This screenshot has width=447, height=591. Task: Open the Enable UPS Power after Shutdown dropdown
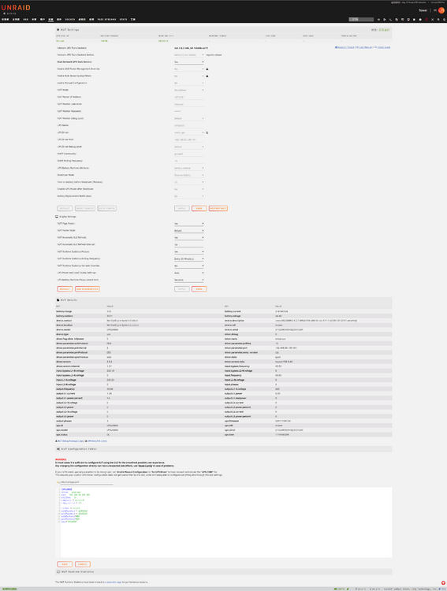click(189, 189)
